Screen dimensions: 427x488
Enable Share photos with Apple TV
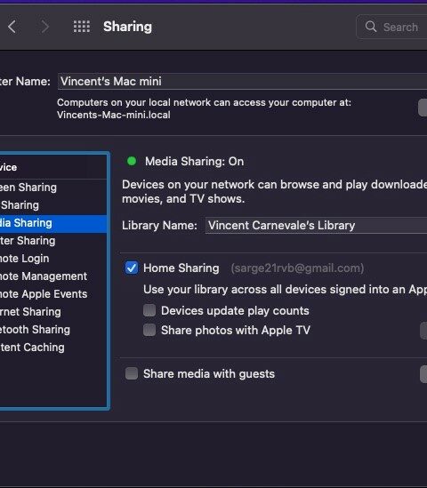click(149, 330)
